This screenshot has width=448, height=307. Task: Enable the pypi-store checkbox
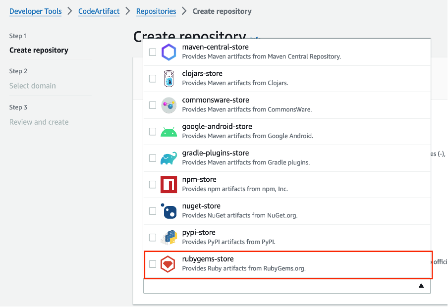coord(153,237)
